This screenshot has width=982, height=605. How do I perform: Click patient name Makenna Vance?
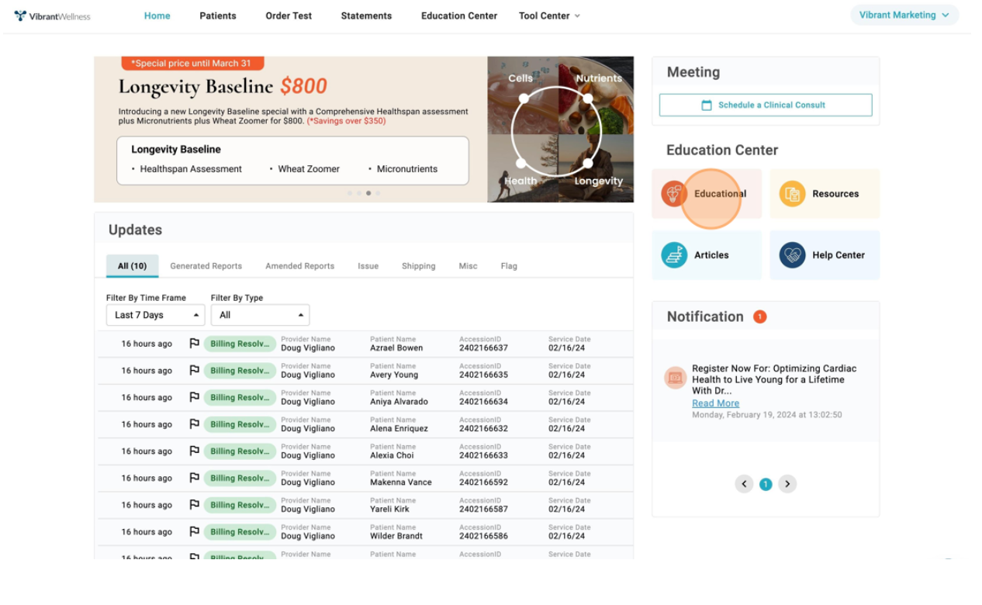(401, 482)
